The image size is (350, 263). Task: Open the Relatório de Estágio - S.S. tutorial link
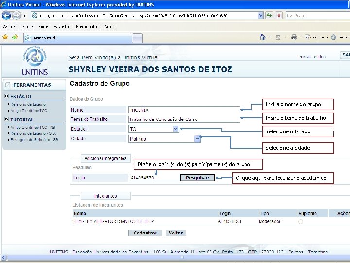pyautogui.click(x=33, y=133)
